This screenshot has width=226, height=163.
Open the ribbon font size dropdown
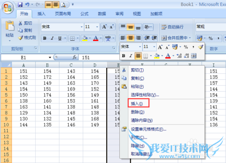tap(97, 27)
